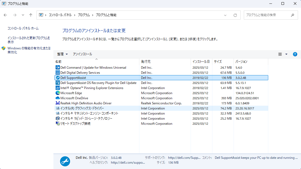Select リモート デスクトップ接続 name

(75, 124)
